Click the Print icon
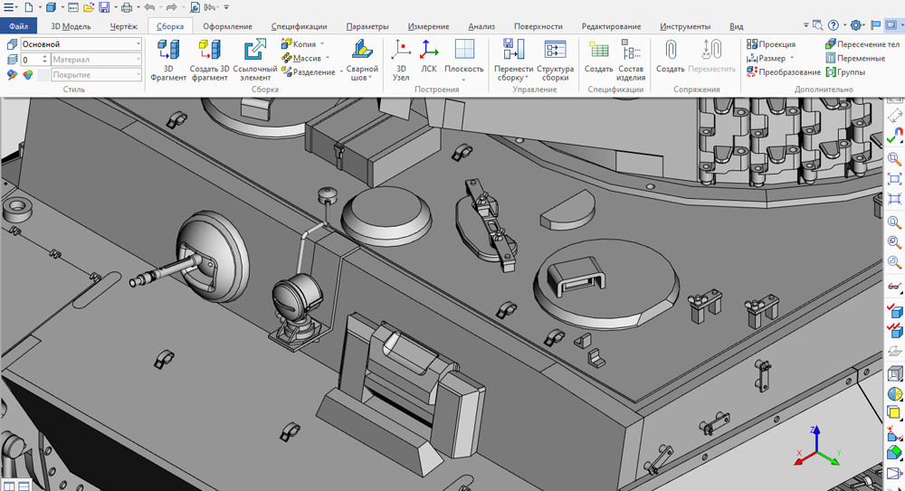 127,7
